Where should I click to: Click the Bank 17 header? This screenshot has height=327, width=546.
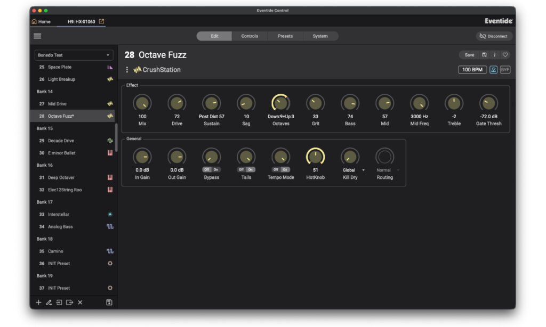45,202
